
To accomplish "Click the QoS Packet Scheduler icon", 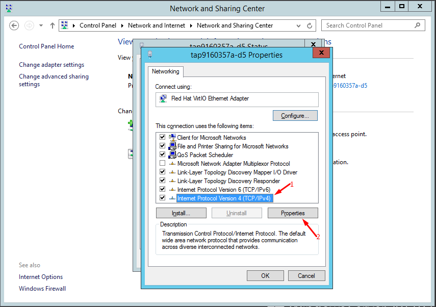I will click(172, 155).
